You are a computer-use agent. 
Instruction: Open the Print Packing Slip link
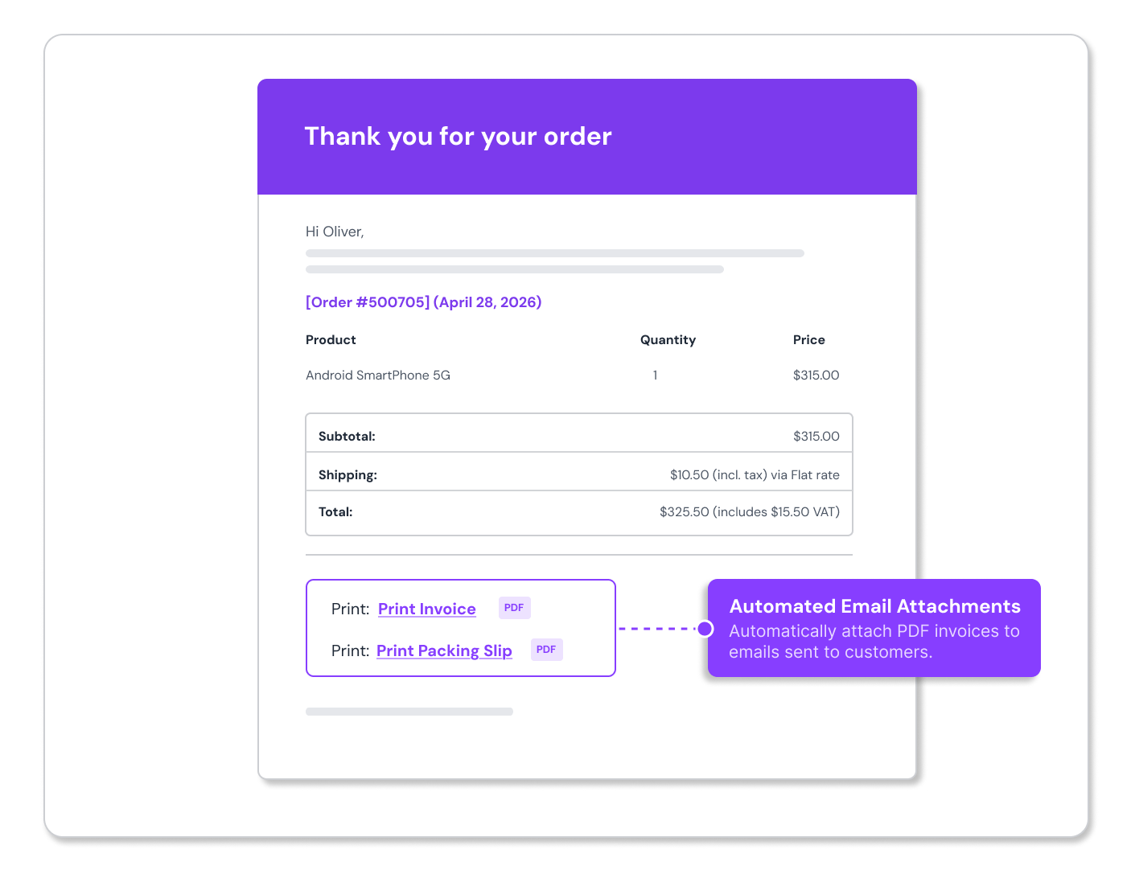coord(444,650)
